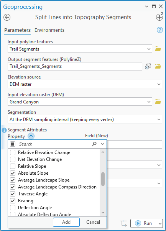Uncheck Absolute Slope

[x=13, y=173]
